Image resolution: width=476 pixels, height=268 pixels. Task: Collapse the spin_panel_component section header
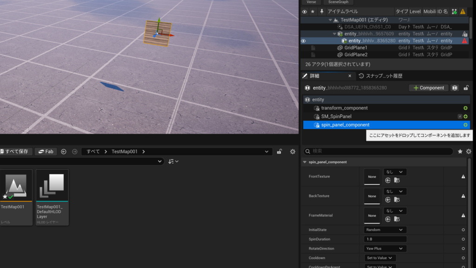point(305,162)
